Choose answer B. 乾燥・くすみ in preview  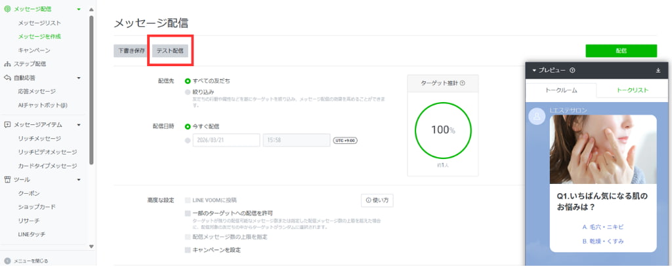pos(603,241)
